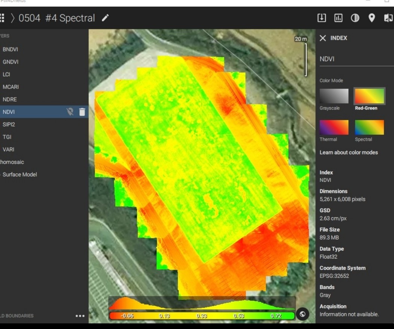Viewport: 394px width, 329px height.
Task: Select the NDVI layer row
Action: coord(44,112)
